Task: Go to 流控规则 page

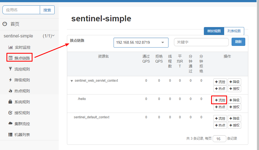Action: [x=22, y=69]
